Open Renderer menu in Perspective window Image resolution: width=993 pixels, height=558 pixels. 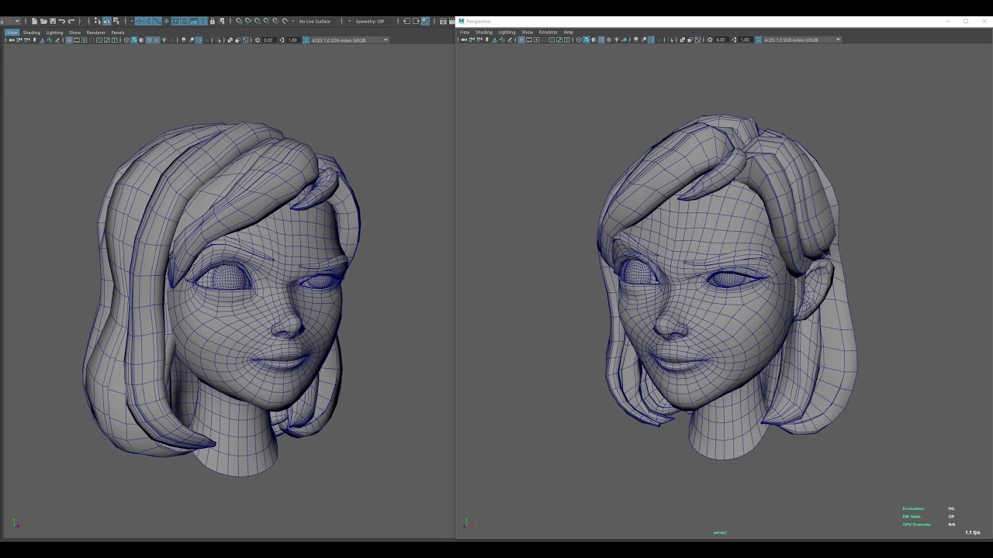click(548, 32)
